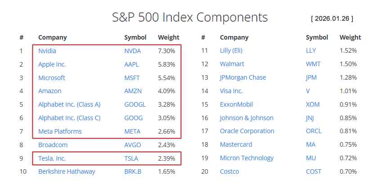The width and height of the screenshot is (380, 189).
Task: Open Alphabet Inc. (Class A) link
Action: click(69, 104)
